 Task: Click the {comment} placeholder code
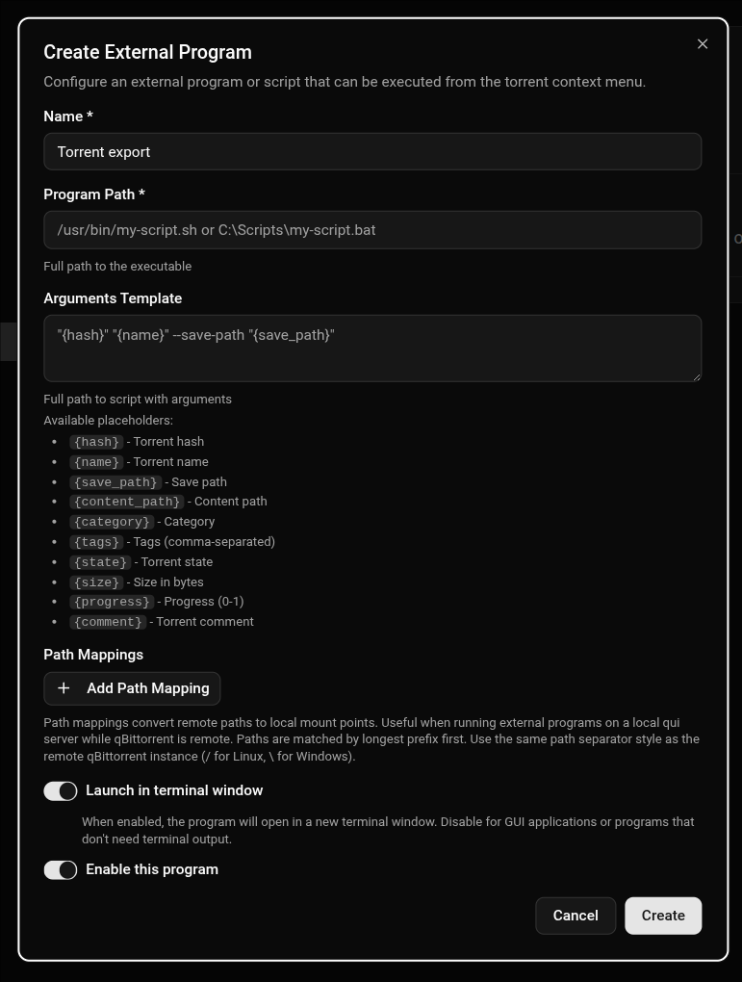(x=109, y=622)
